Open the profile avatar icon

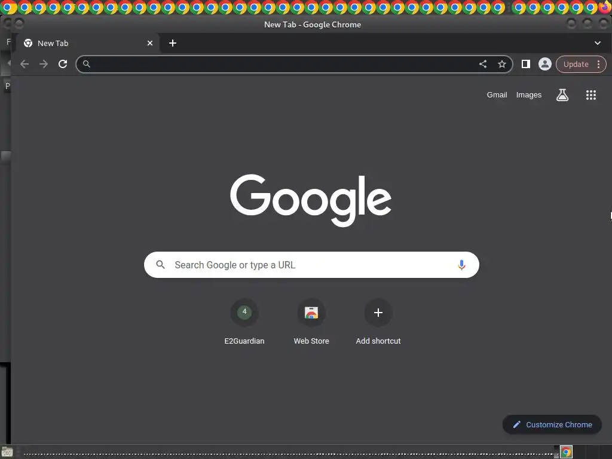(545, 64)
